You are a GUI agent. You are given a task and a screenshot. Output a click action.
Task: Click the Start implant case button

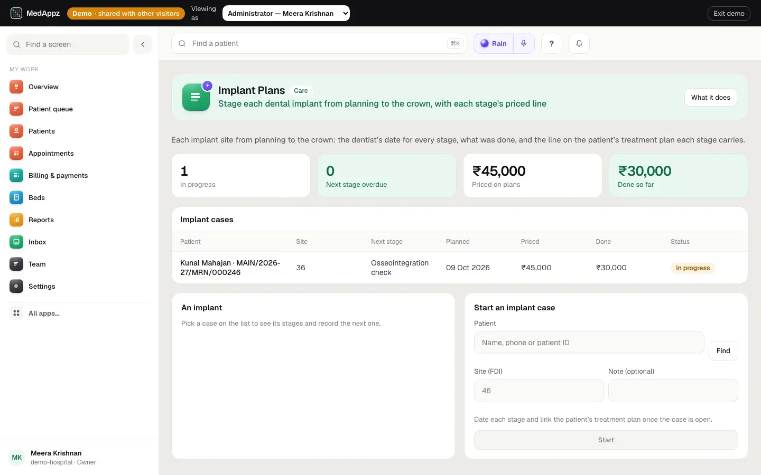pyautogui.click(x=606, y=440)
